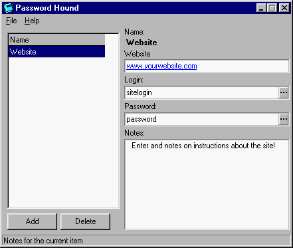Click the 'Password:' label
The width and height of the screenshot is (293, 248).
[140, 106]
